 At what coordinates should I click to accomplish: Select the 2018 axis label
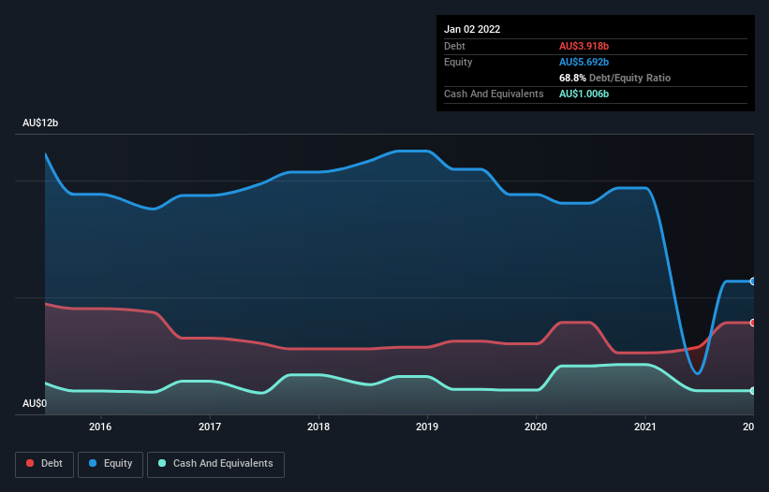[x=318, y=427]
